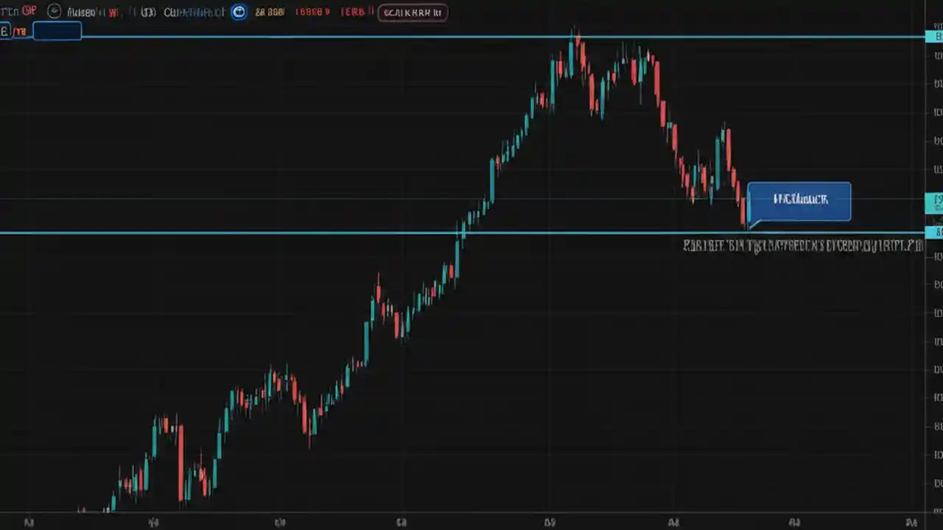Click the empty input field beside the flag icon

(x=57, y=31)
